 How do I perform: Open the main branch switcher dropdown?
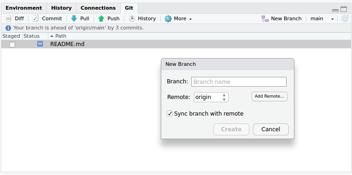[322, 18]
